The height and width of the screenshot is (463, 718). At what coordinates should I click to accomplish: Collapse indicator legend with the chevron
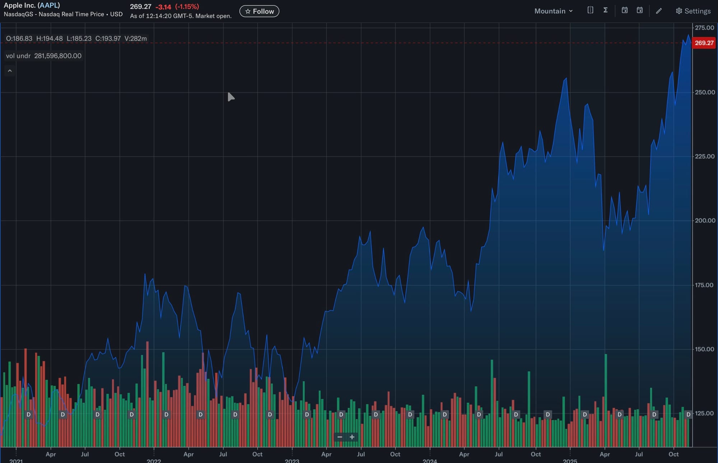coord(10,71)
